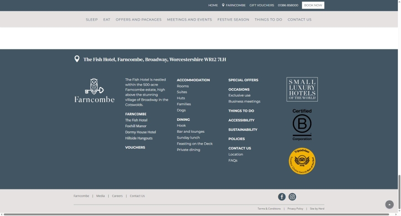Open the Eat menu
The height and width of the screenshot is (216, 401).
[106, 20]
